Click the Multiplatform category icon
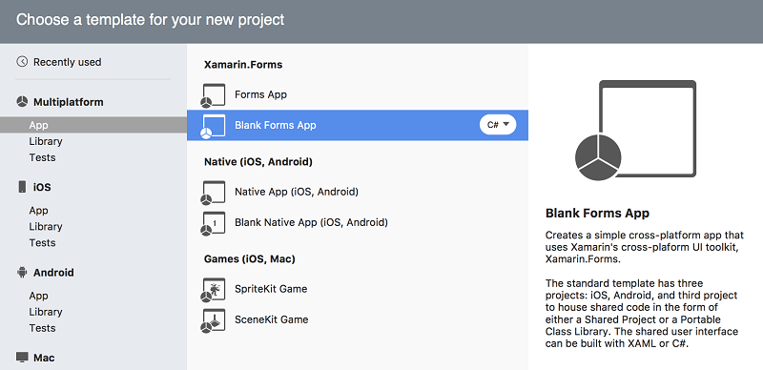The width and height of the screenshot is (763, 370). (22, 102)
